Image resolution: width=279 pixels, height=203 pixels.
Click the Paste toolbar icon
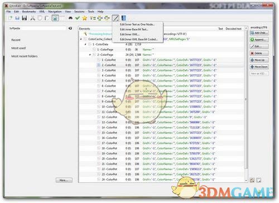point(47,18)
